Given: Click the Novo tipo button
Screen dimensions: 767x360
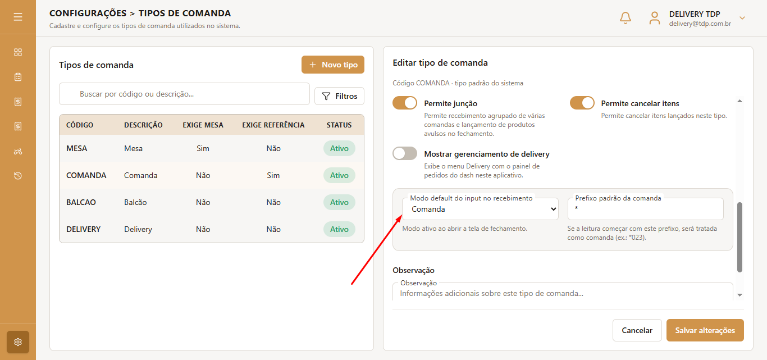Looking at the screenshot, I should [x=333, y=65].
